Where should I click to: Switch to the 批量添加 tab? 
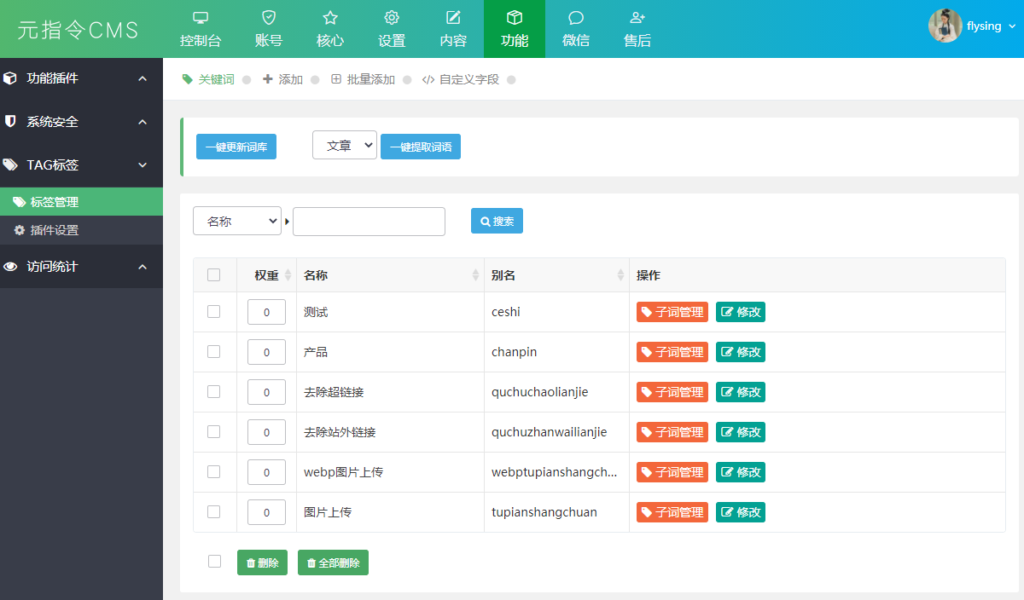364,79
